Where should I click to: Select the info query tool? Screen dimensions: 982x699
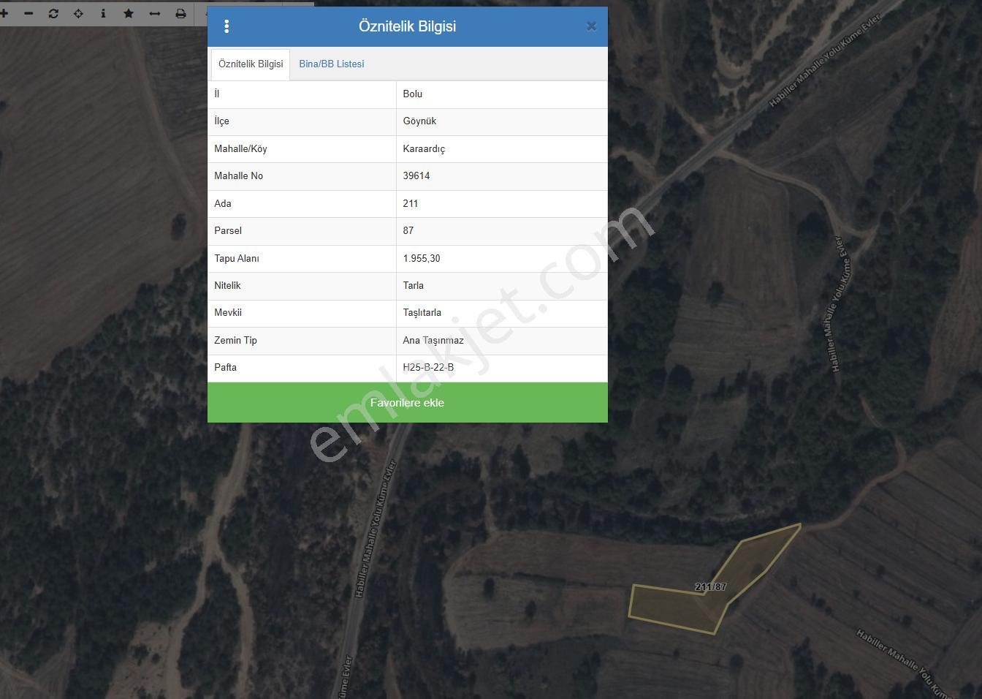(x=103, y=13)
